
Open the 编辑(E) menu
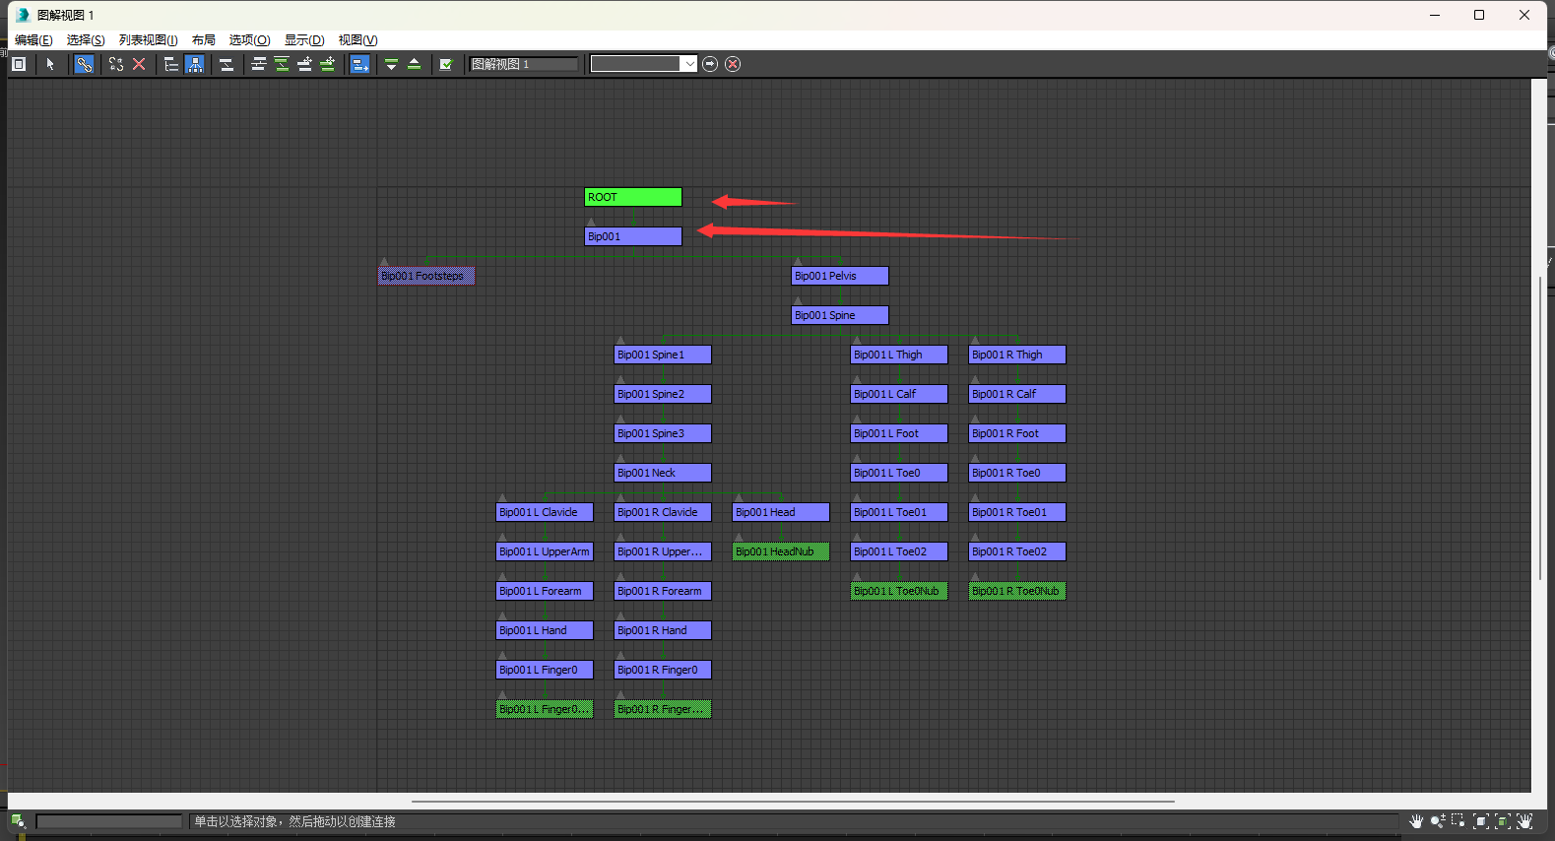33,40
